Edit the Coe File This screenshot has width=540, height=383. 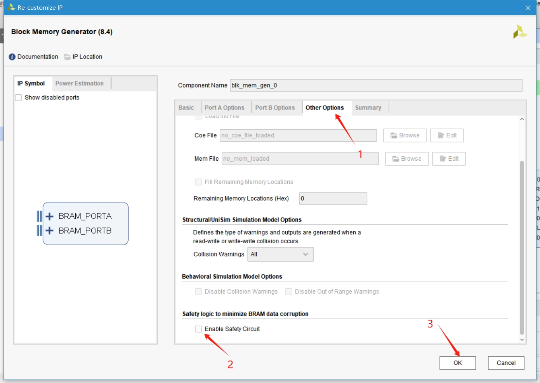[x=447, y=135]
